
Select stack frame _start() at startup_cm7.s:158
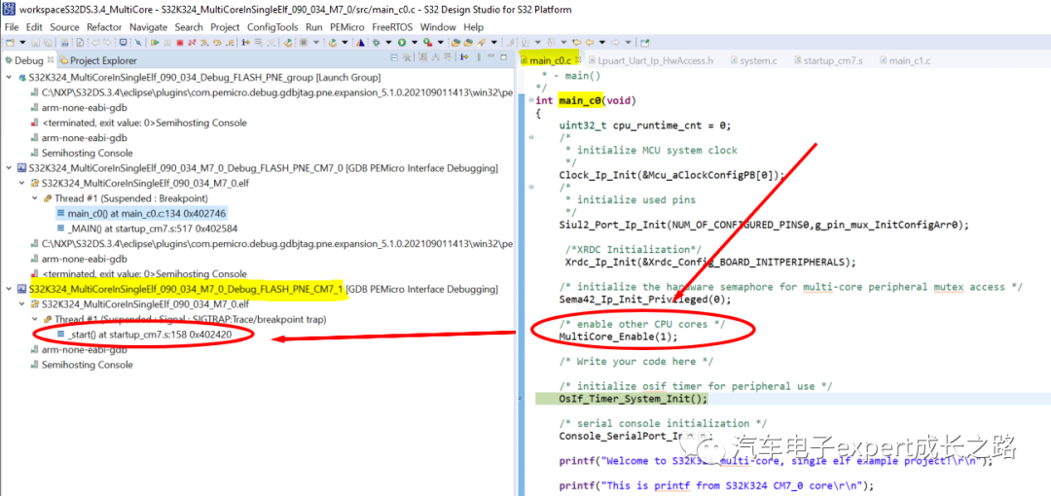click(145, 335)
